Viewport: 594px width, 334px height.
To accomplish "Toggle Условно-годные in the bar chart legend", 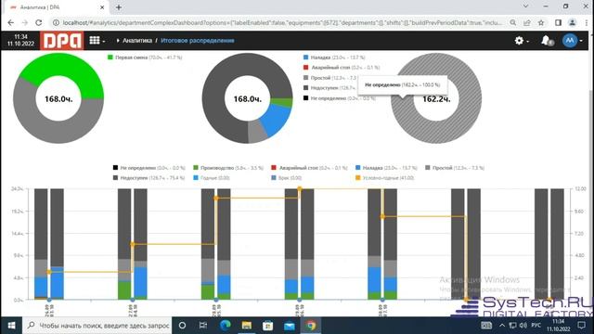I will point(384,177).
